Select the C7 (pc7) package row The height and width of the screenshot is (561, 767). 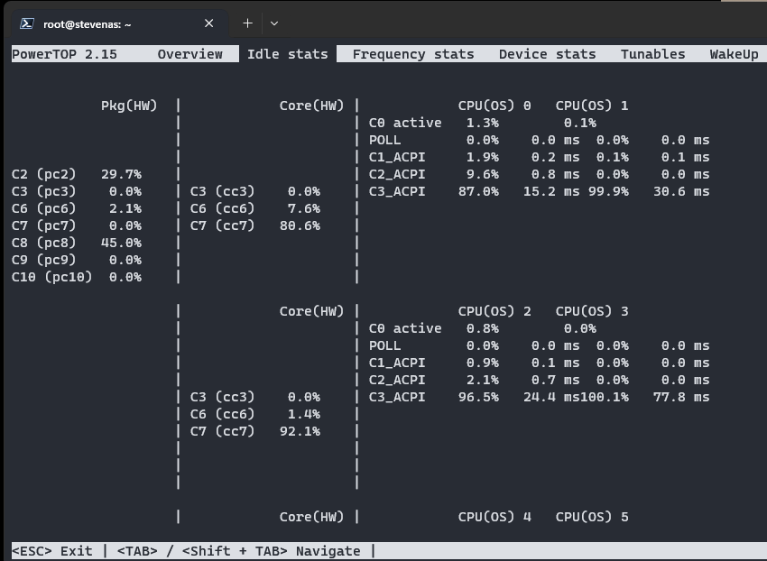77,225
